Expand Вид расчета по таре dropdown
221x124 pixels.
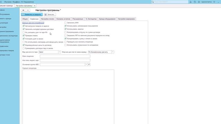[x=59, y=52]
